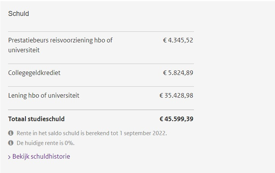The image size is (275, 173).
Task: Click the euro sign in the Collegegeldkrediet row
Action: [165, 73]
